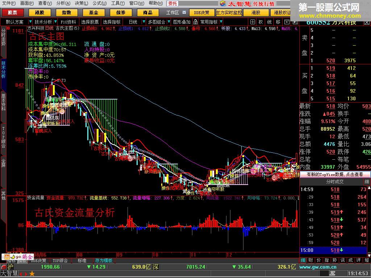Screen dimensions: 371x278
Task: Click the 选择指标 toolbar item
Action: [112, 22]
